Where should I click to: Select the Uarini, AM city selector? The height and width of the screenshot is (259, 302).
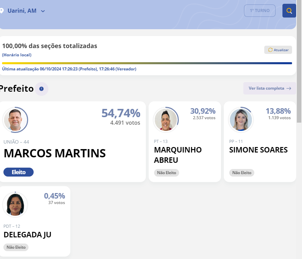(22, 11)
